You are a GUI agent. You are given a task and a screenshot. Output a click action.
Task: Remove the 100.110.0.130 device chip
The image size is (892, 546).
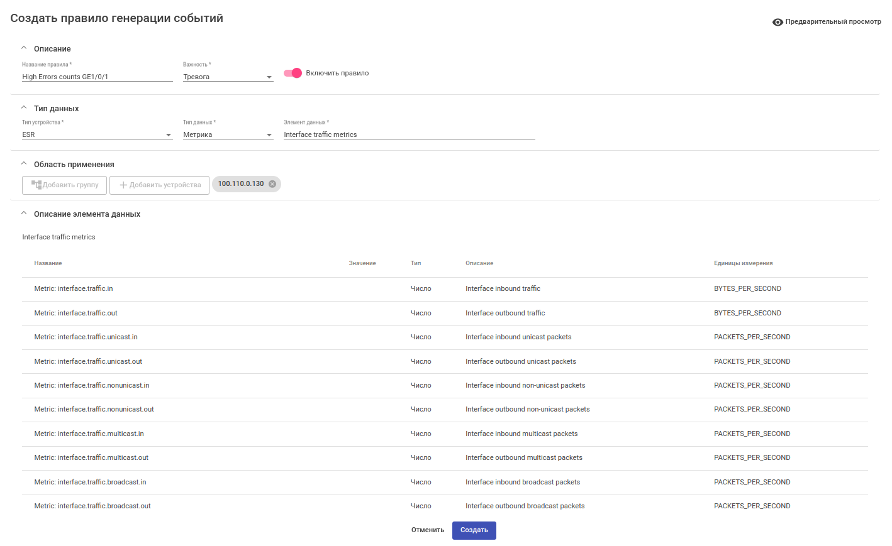(272, 184)
